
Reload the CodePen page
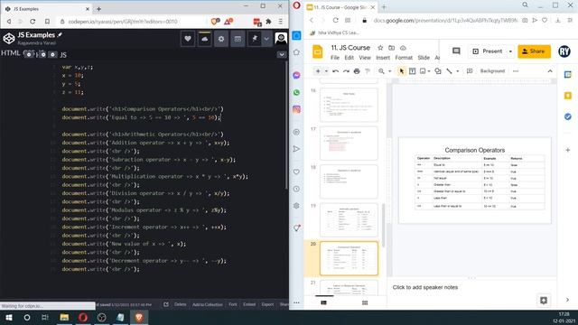[33, 22]
